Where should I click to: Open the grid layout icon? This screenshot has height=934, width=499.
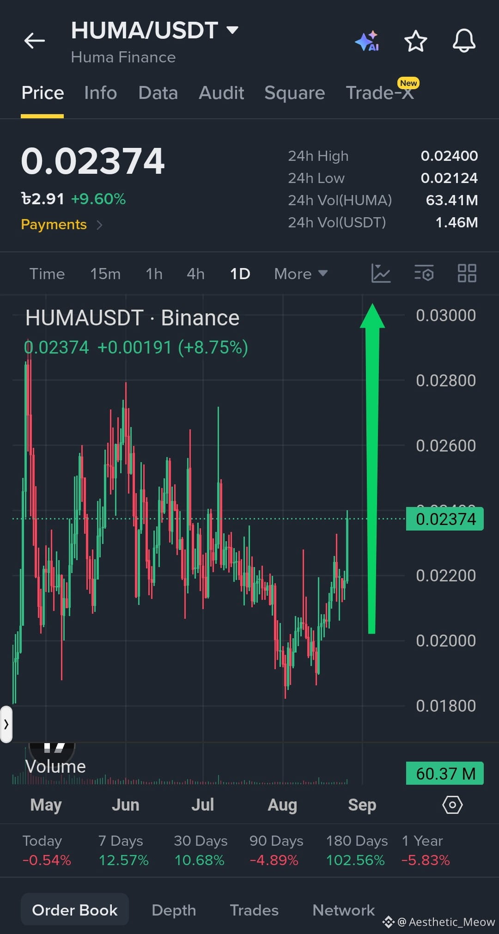coord(467,273)
